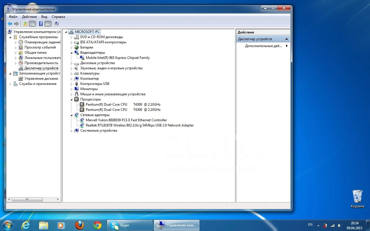
Task: Launch Google Chrome from the taskbar
Action: pyautogui.click(x=97, y=225)
